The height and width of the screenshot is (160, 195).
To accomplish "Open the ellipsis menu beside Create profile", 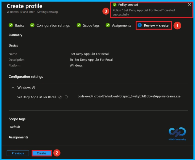I will [x=50, y=6].
